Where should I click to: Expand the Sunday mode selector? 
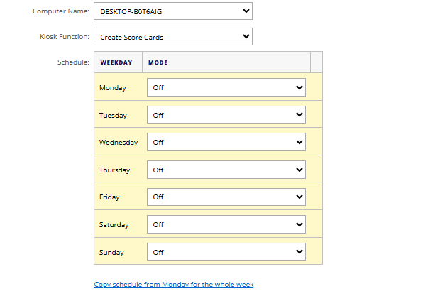(226, 252)
